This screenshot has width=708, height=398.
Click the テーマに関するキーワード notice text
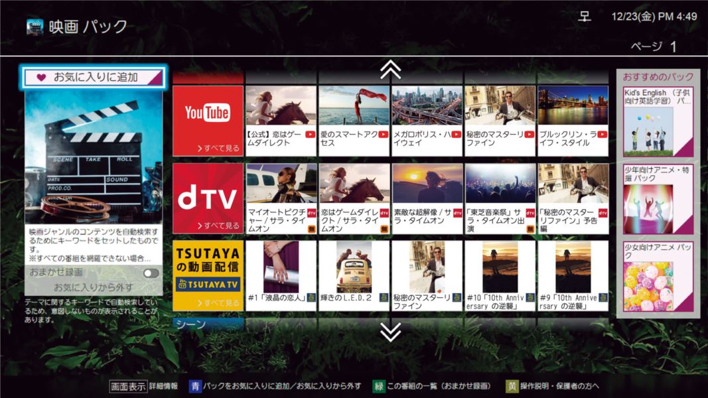pos(91,311)
